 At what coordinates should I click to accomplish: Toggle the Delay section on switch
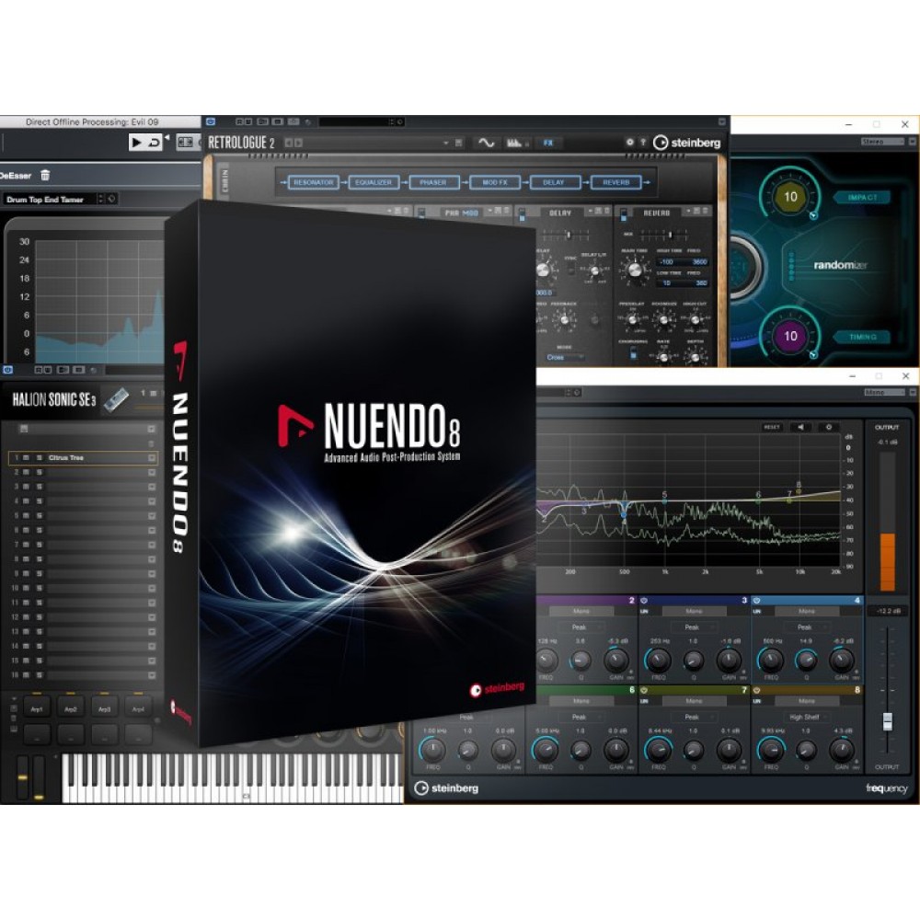(x=523, y=214)
